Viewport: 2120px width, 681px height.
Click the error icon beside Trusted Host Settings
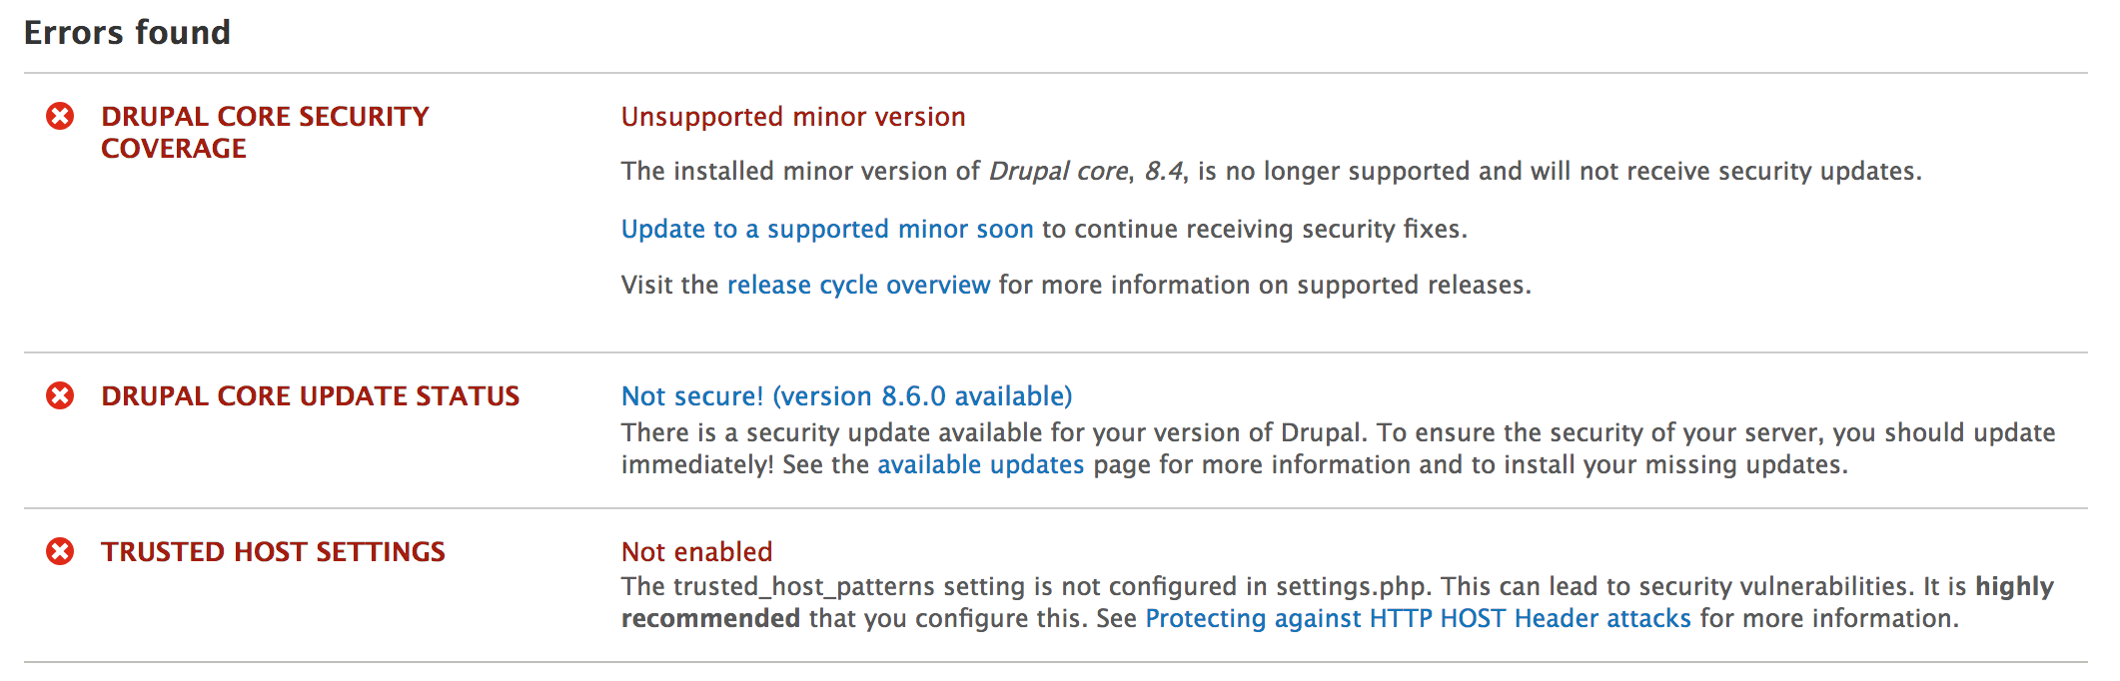(x=60, y=551)
